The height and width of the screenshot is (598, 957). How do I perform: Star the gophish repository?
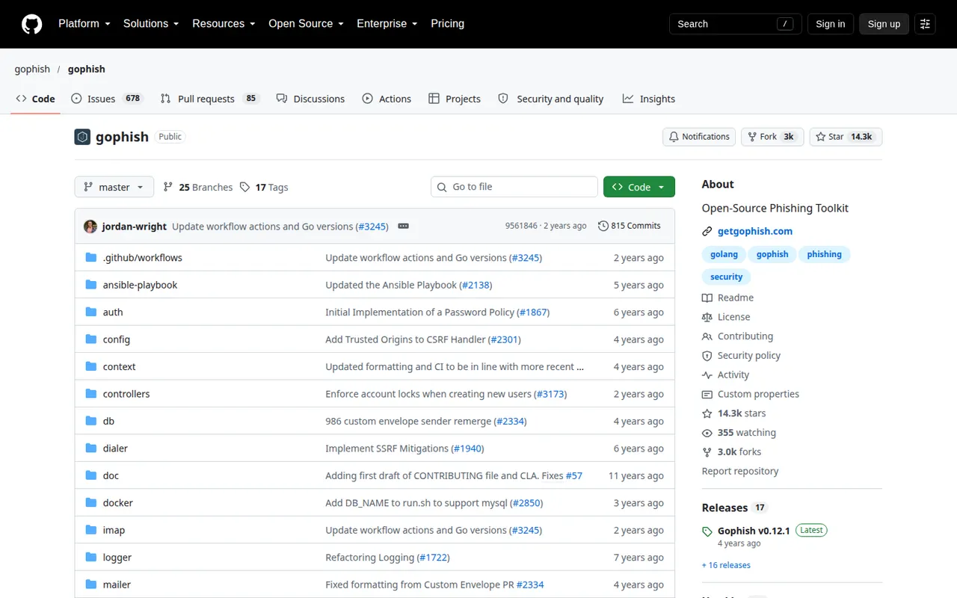846,137
